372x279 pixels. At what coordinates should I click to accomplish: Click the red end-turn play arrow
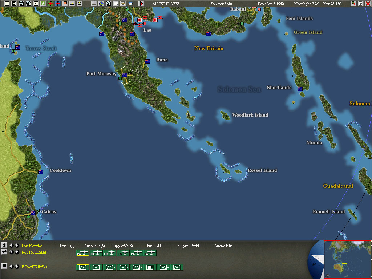(141, 3)
